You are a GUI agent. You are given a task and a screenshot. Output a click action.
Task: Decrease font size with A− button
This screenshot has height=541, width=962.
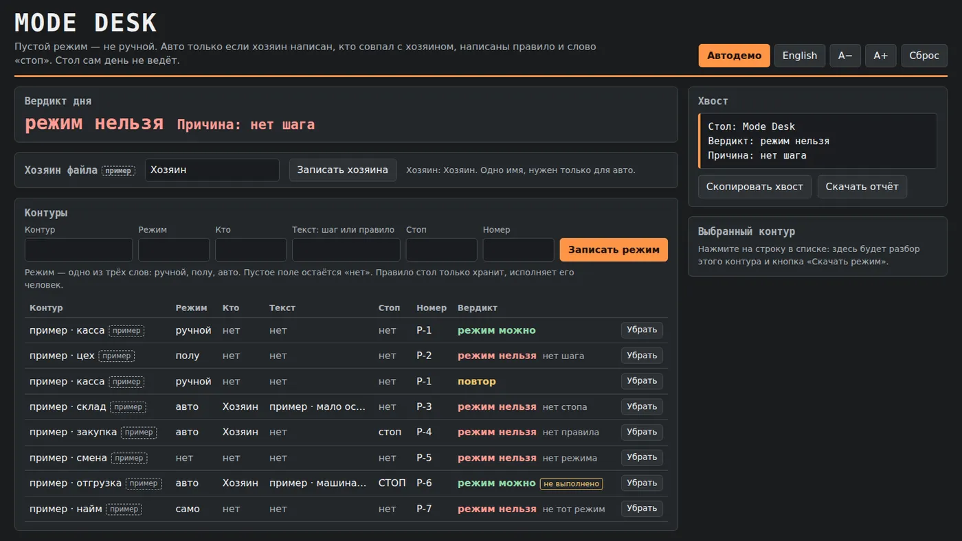(x=845, y=56)
